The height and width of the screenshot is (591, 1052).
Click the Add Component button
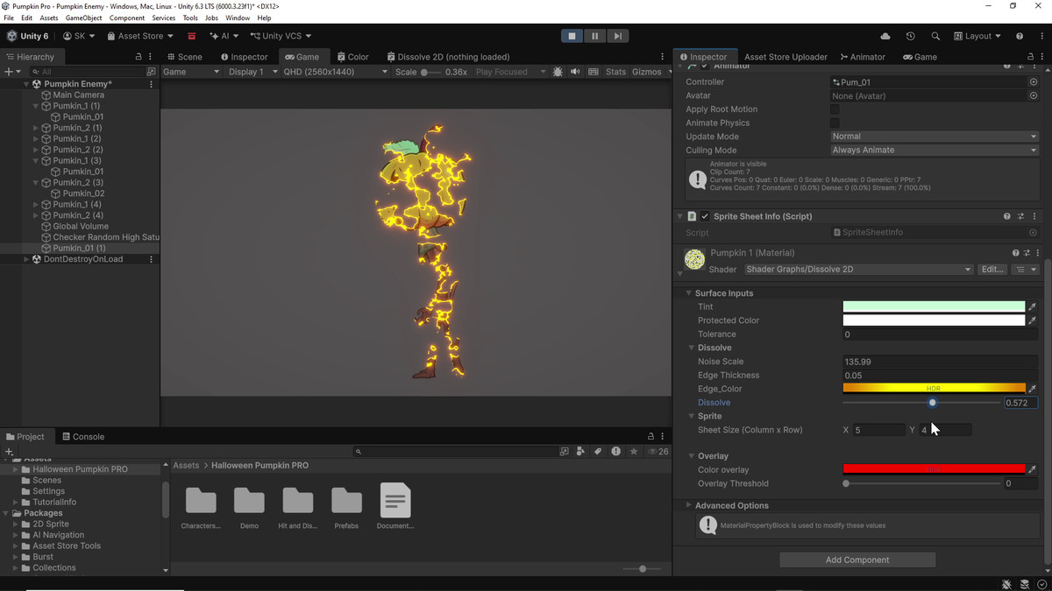857,560
